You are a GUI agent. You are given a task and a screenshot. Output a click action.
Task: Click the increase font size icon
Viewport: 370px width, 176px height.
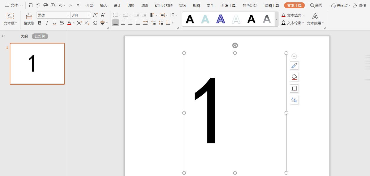(95, 15)
